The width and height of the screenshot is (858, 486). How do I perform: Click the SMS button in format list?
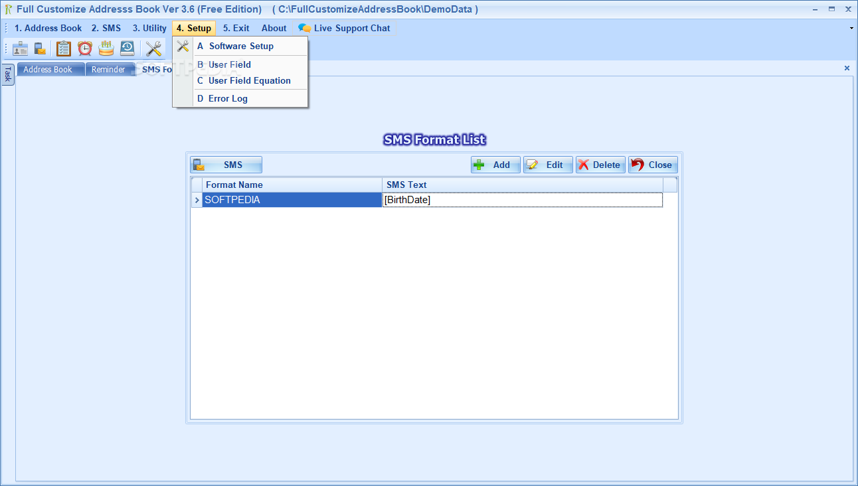point(226,165)
